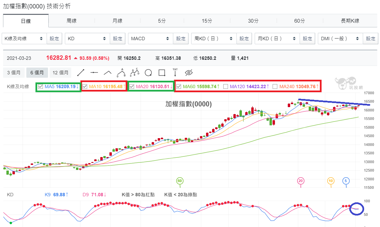
Task: Click the D9 71.08 value
Action: tap(95, 195)
